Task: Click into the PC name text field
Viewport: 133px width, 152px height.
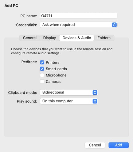Action: point(79,16)
